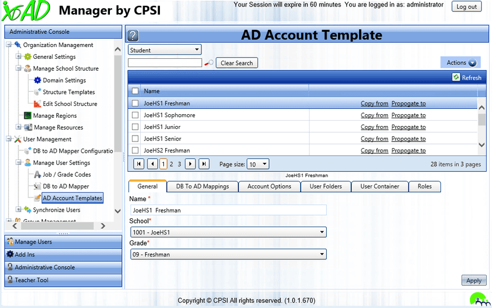492x308 pixels.
Task: Click the Edit School Structure icon
Action: coord(37,104)
